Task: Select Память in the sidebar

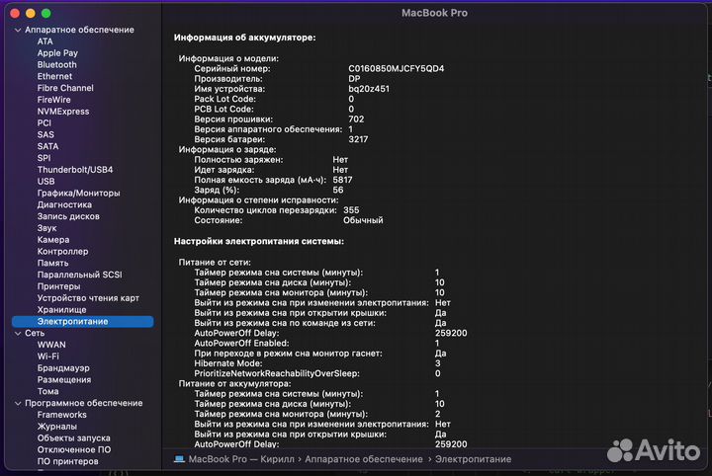Action: [52, 263]
